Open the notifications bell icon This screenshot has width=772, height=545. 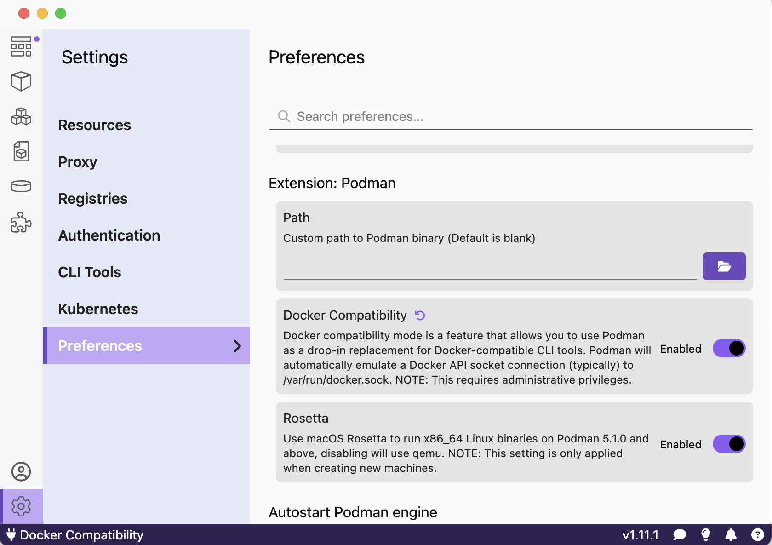tap(731, 535)
